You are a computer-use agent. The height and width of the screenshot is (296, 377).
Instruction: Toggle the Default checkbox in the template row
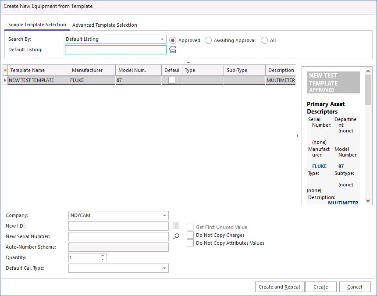[x=172, y=80]
